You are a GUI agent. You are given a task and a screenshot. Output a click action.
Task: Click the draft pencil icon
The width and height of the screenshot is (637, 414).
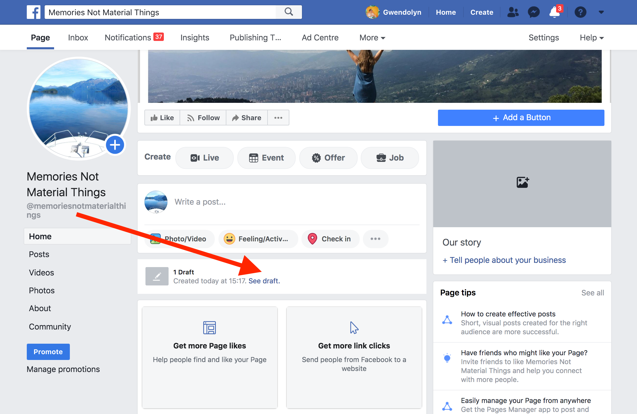(x=157, y=276)
